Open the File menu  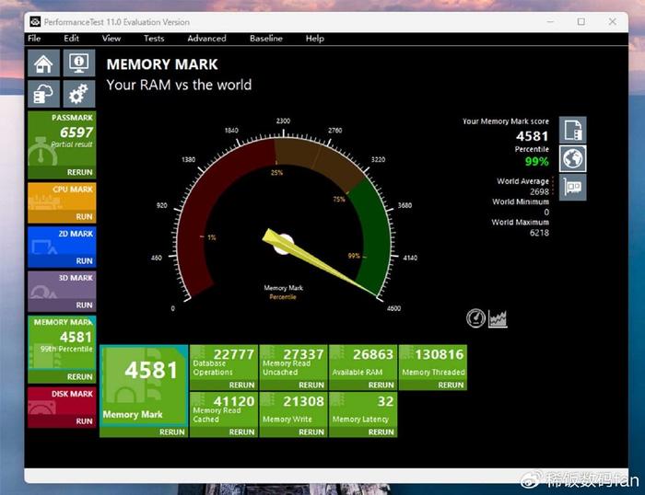point(34,39)
